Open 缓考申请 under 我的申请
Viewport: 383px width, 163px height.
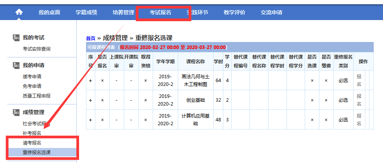(32, 76)
